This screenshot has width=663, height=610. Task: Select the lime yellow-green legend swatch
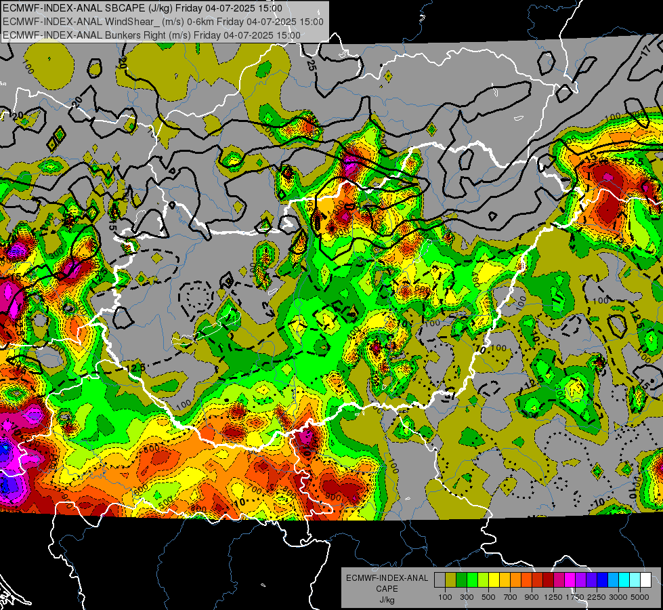coord(483,579)
